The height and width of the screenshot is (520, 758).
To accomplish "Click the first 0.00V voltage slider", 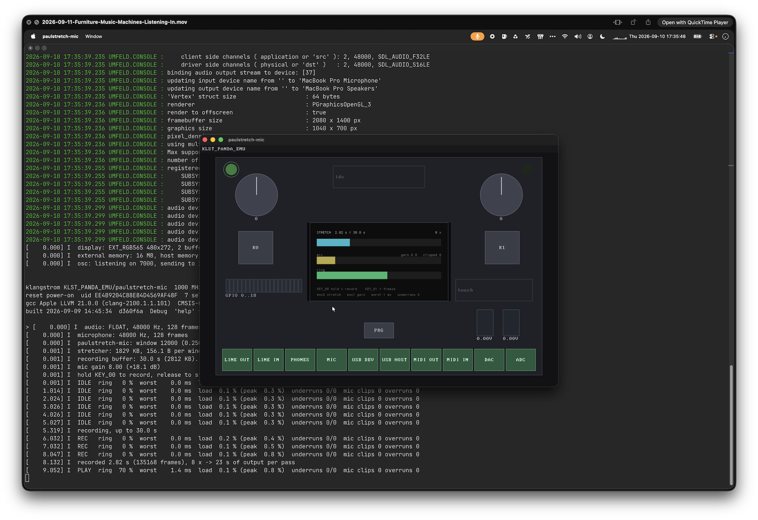I will point(485,323).
